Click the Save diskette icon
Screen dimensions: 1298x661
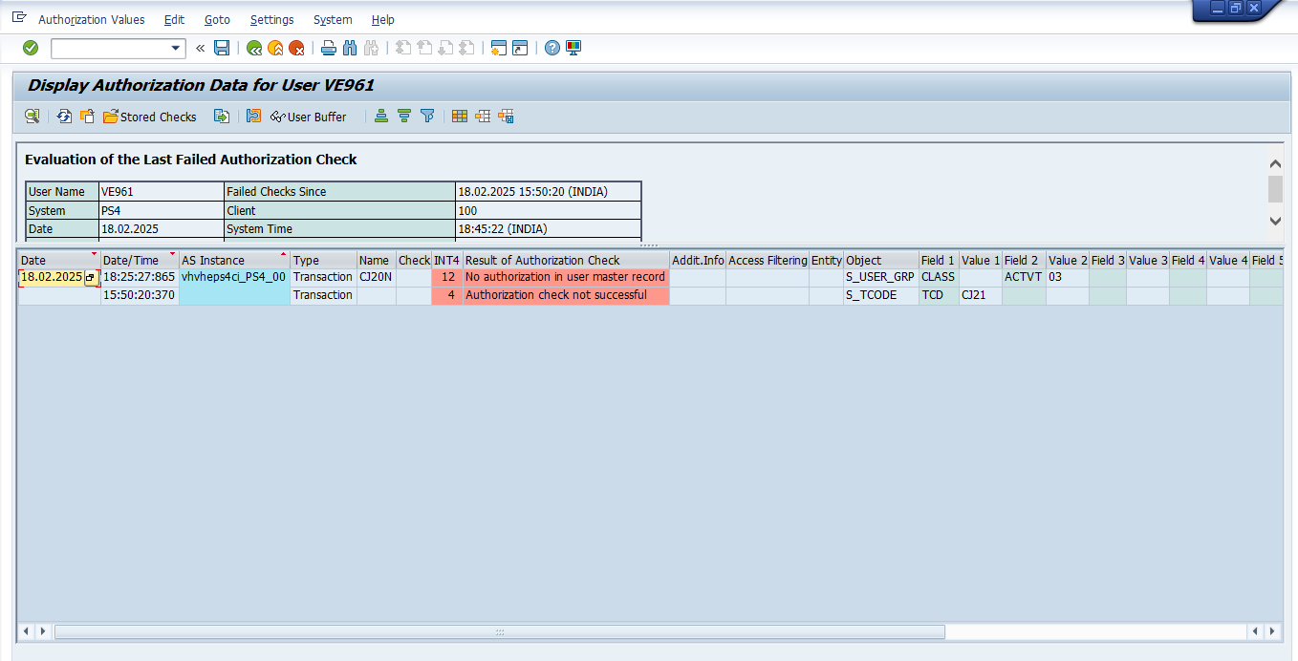pyautogui.click(x=222, y=48)
